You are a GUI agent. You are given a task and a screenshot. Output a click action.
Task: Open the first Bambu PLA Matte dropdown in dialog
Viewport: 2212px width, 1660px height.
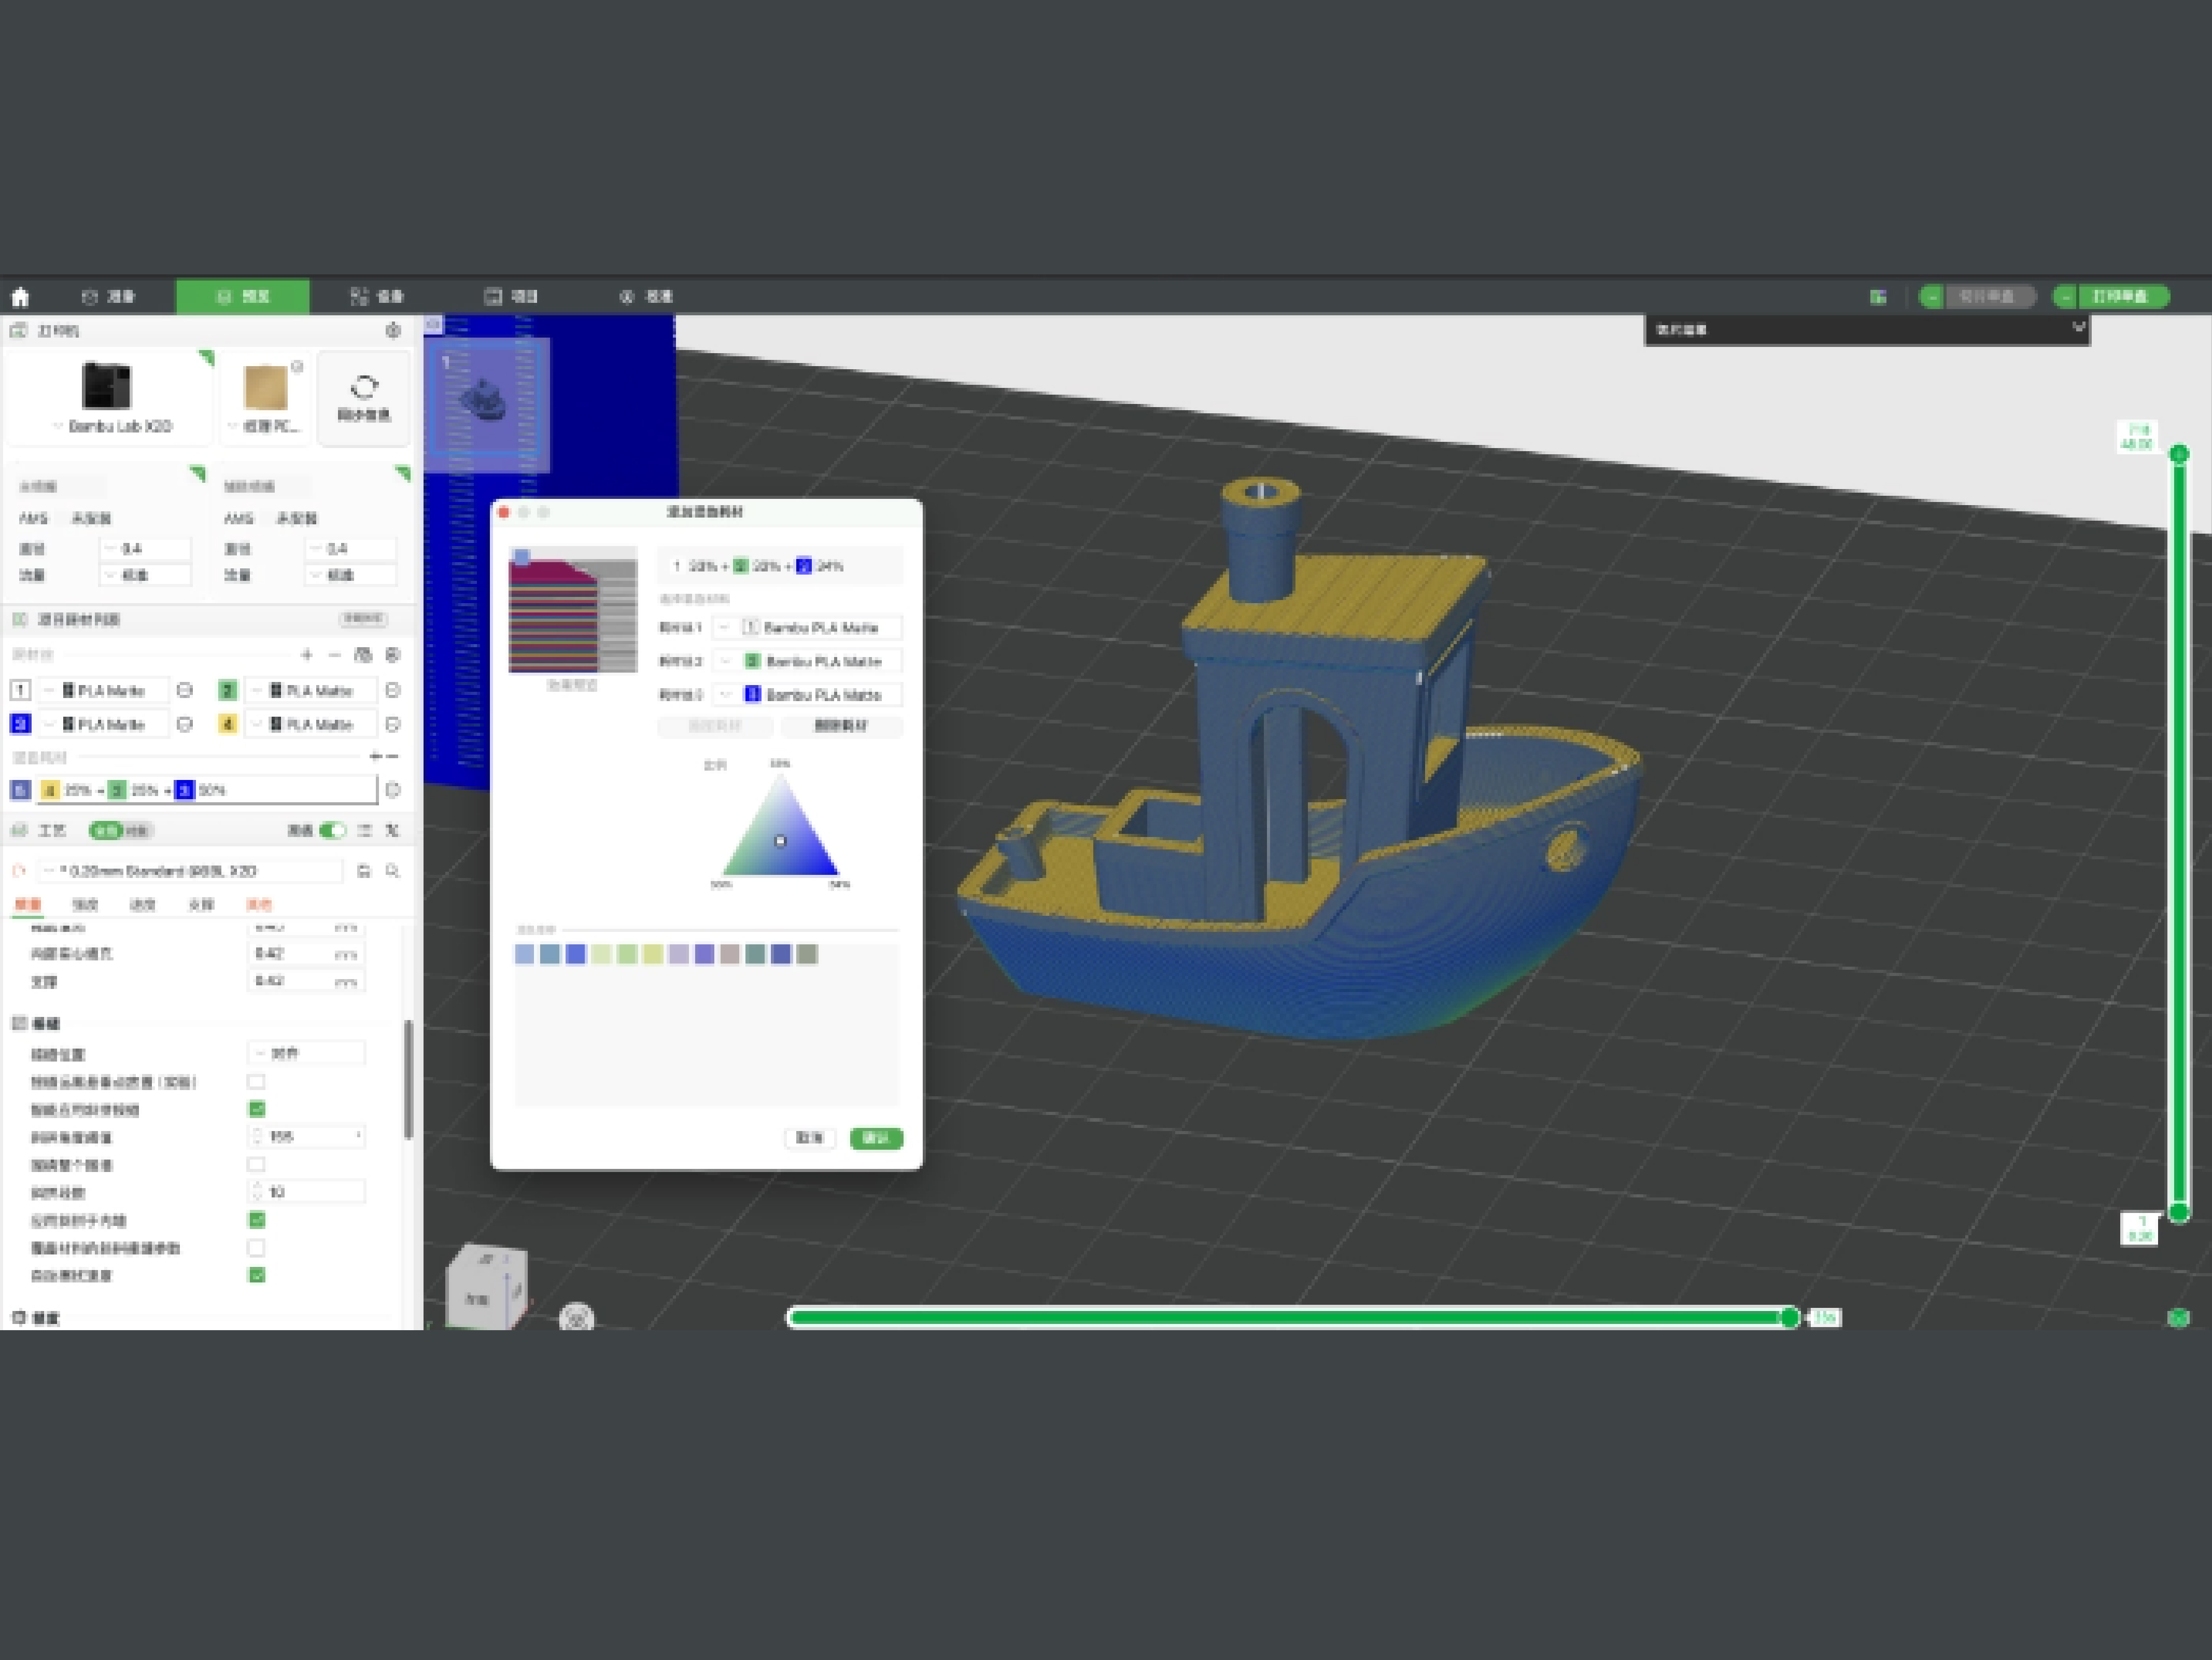(x=807, y=627)
